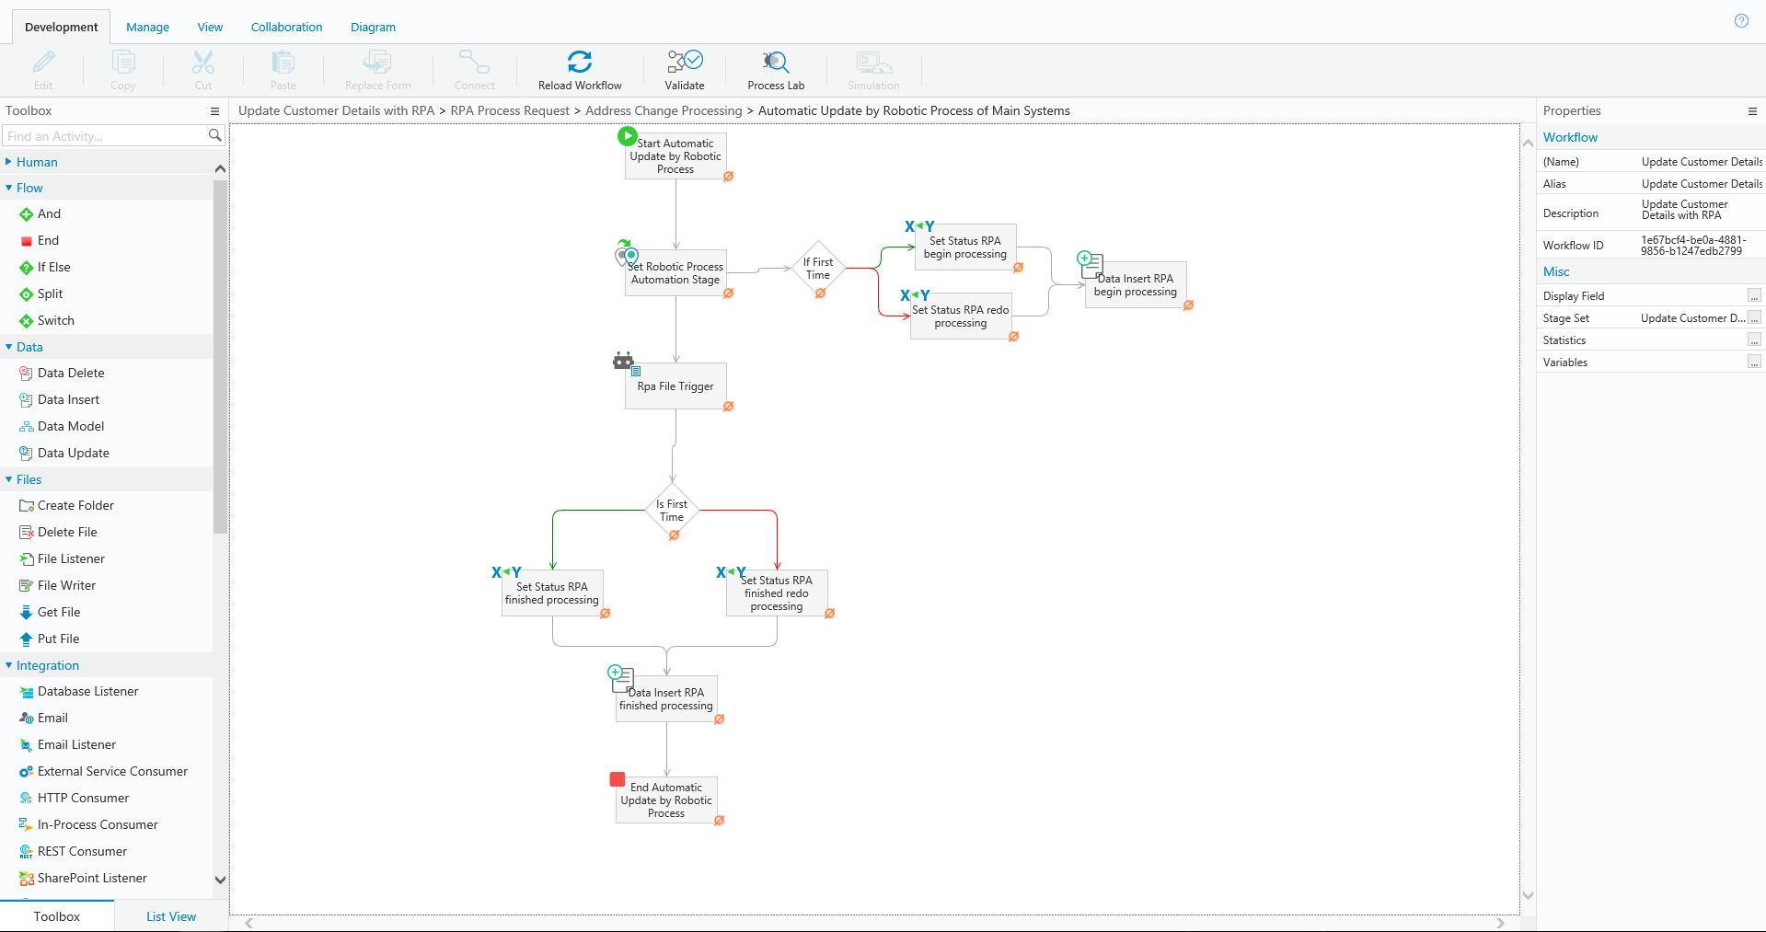Go to RPA Process Request breadcrumb
This screenshot has height=932, width=1766.
click(510, 111)
